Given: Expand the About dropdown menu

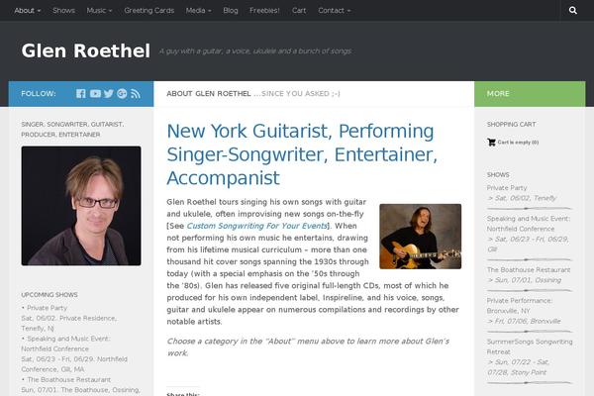Looking at the screenshot, I should (28, 11).
